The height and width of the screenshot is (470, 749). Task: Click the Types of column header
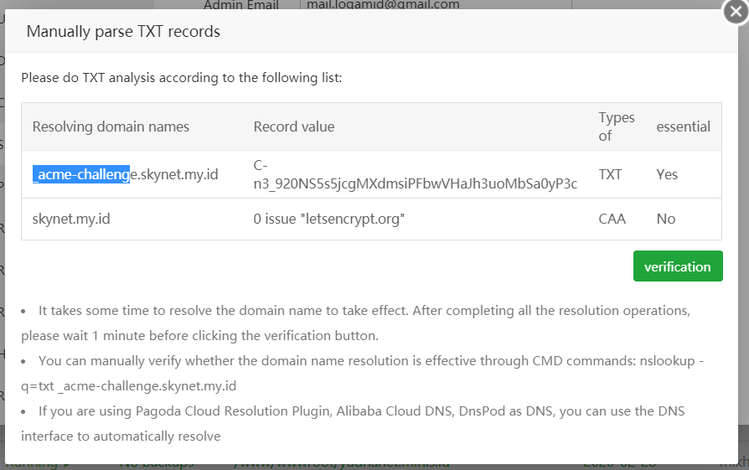click(617, 127)
